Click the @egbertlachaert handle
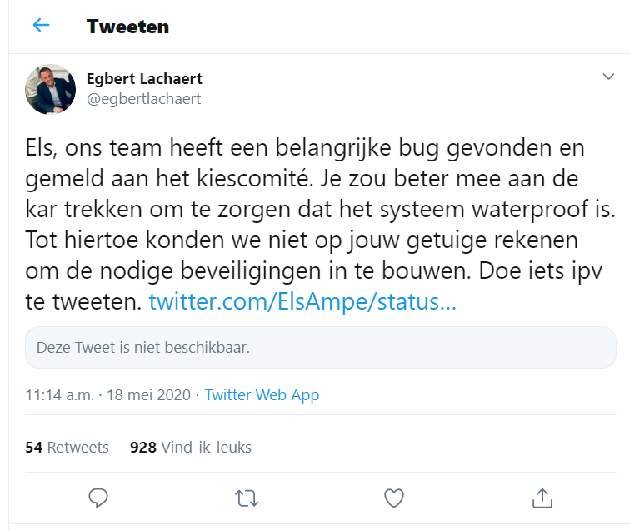Viewport: 630px width, 530px height. [143, 99]
